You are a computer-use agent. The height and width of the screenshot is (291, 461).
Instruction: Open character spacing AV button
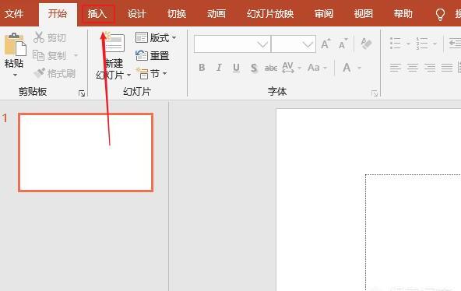click(287, 68)
